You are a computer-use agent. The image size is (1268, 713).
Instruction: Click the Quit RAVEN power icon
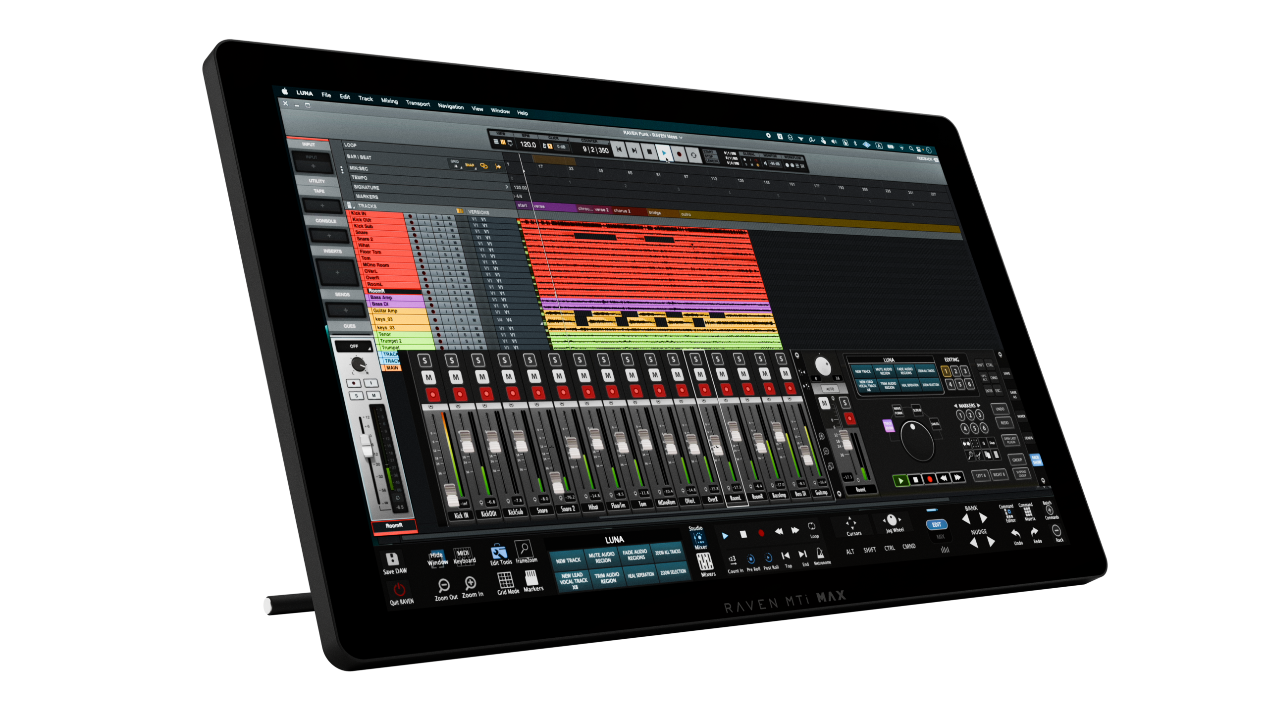pyautogui.click(x=399, y=589)
